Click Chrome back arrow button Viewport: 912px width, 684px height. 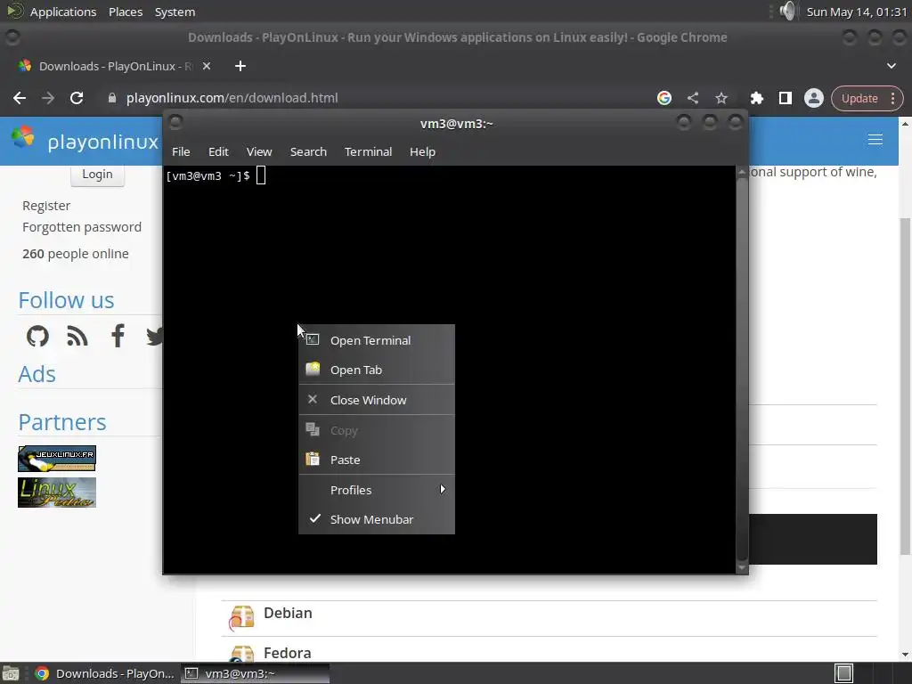pyautogui.click(x=20, y=98)
